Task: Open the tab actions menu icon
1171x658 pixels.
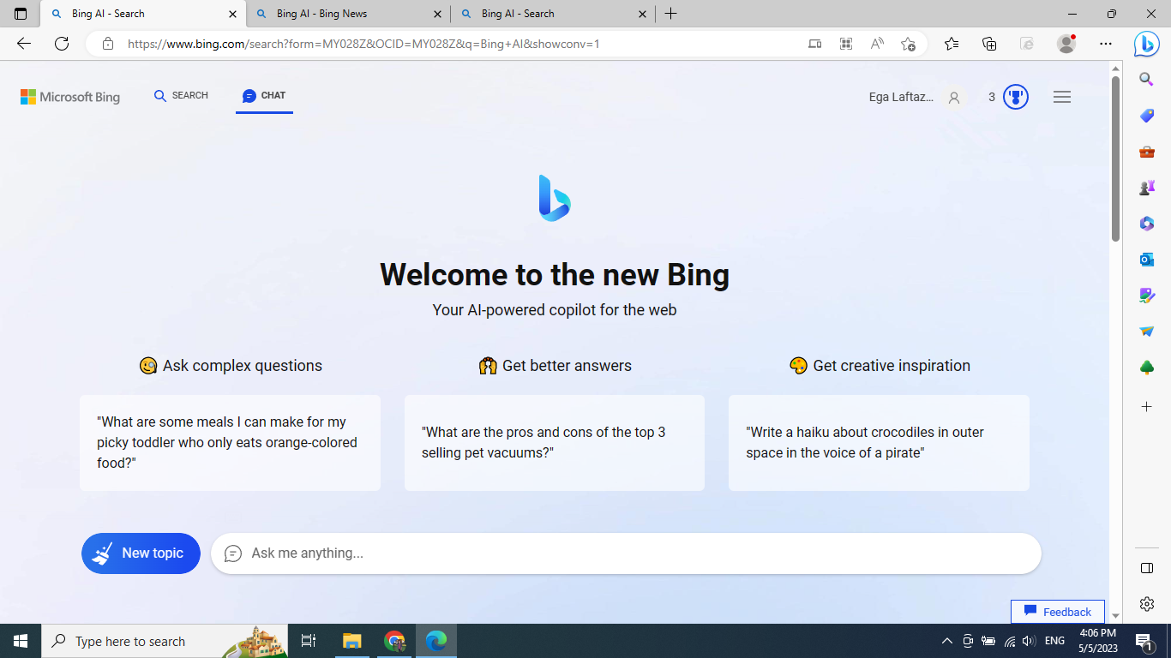Action: coord(21,14)
